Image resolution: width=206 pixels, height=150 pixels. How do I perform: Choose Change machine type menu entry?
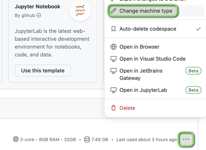156,11
